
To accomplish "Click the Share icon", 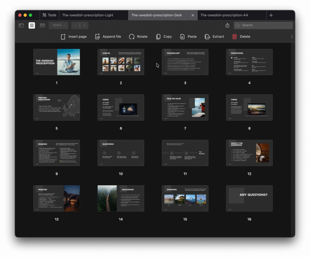I will point(227,25).
